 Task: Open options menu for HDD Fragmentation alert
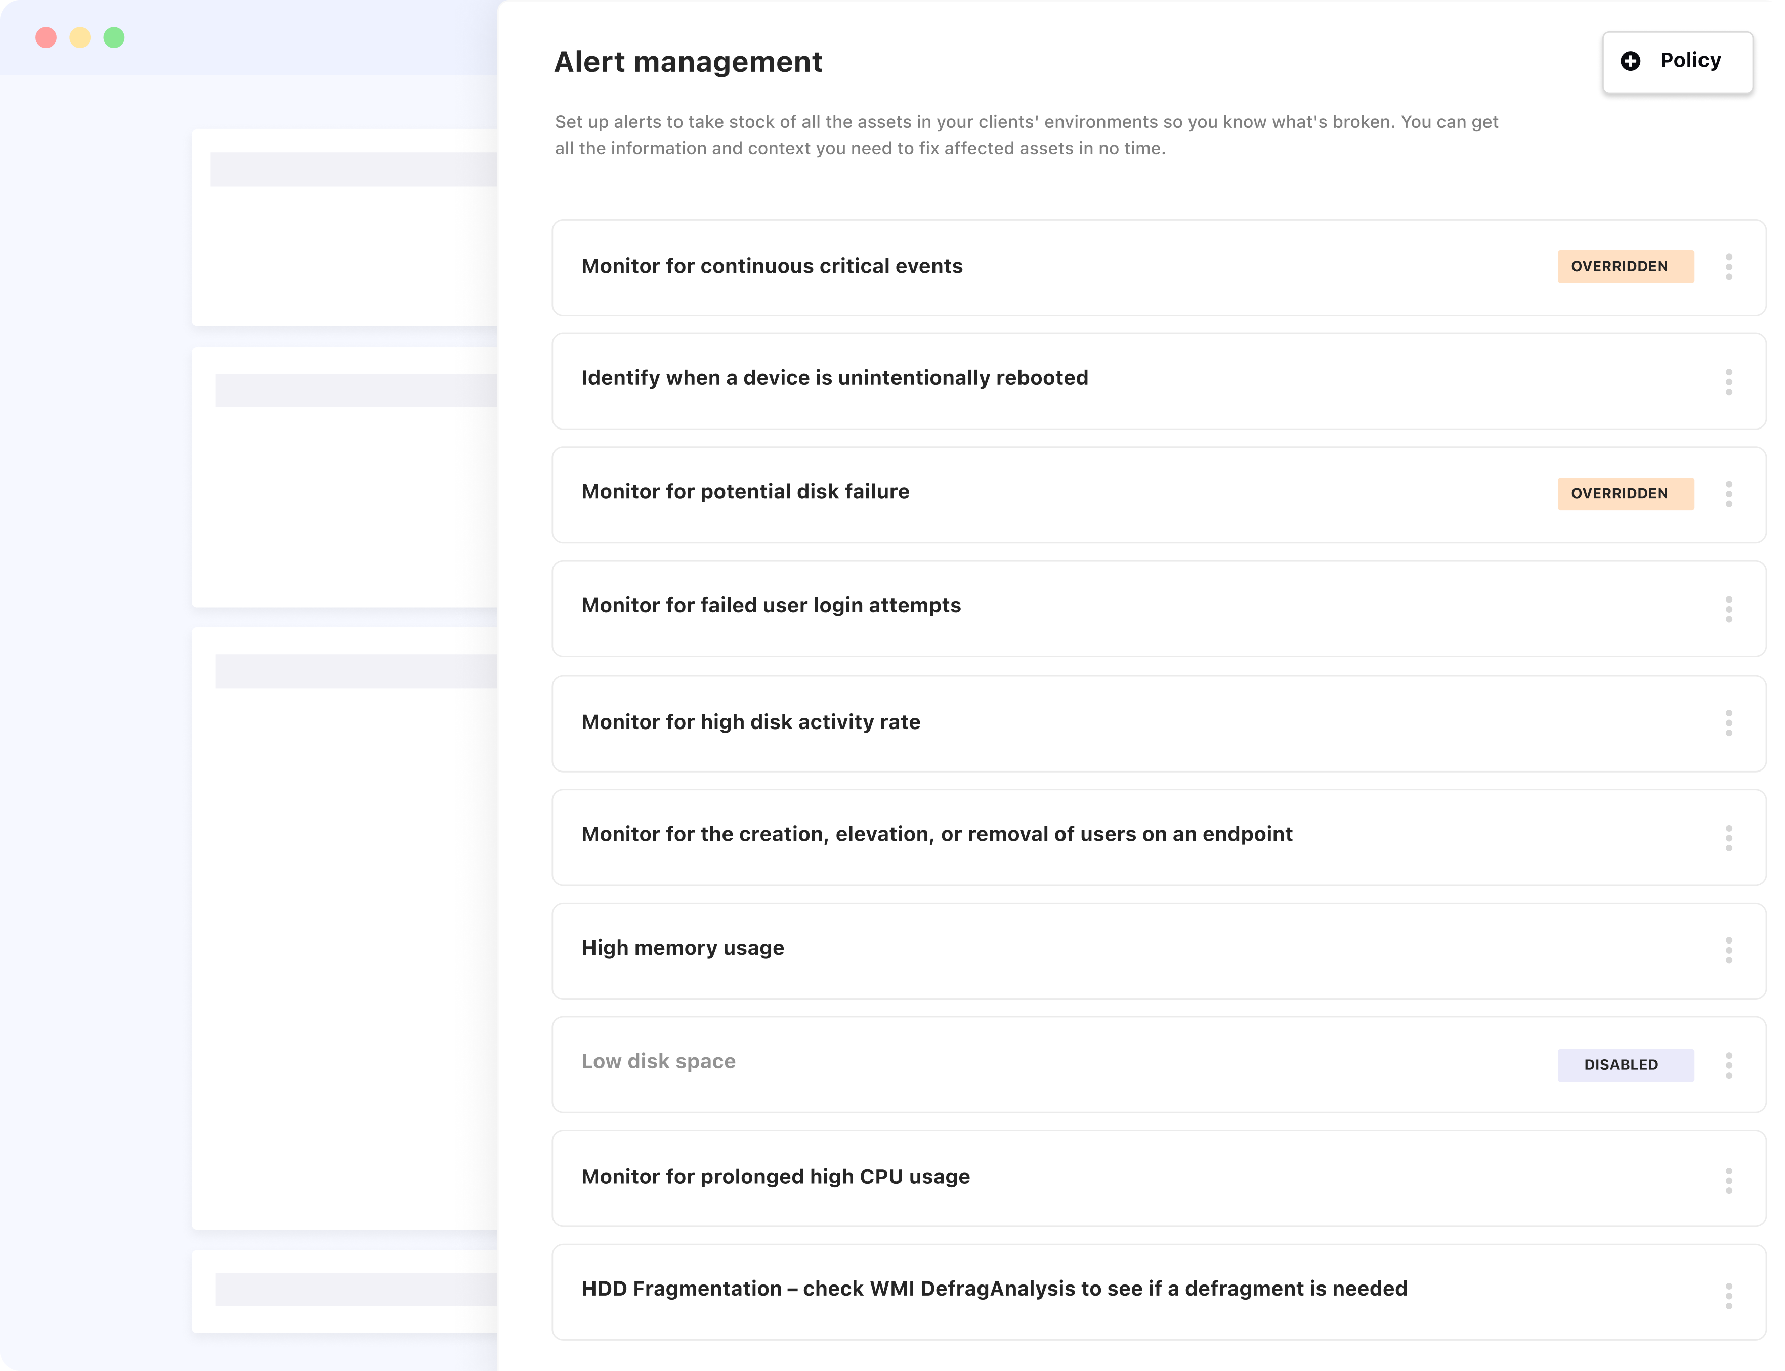[x=1729, y=1295]
